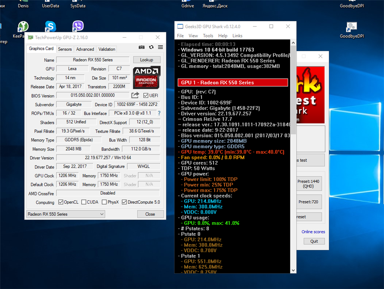This screenshot has width=384, height=289.
Task: Click the AMD CrossFire Disabled field
Action: click(x=108, y=193)
